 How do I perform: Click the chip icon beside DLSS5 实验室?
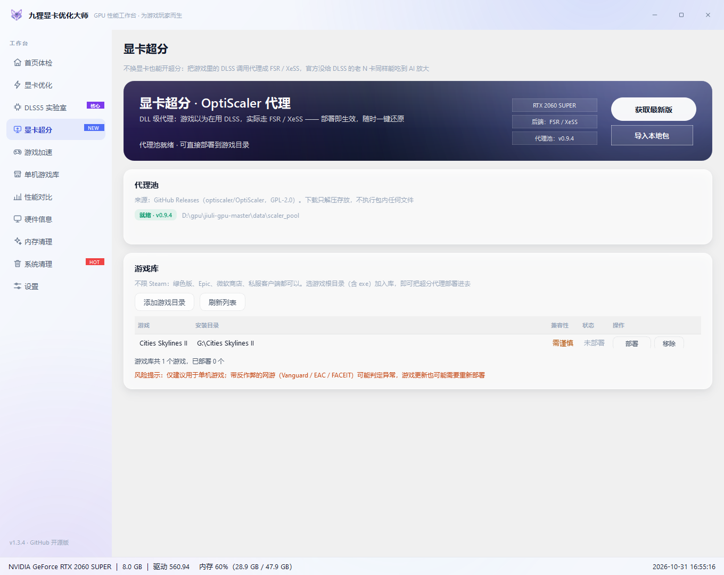click(18, 108)
